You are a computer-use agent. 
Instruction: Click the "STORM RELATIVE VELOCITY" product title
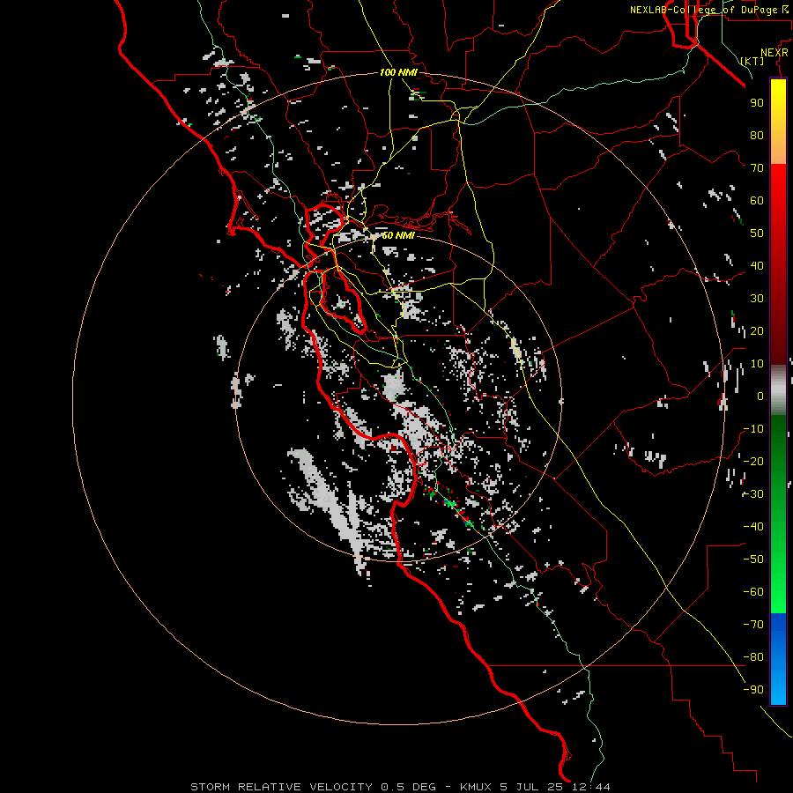282,787
